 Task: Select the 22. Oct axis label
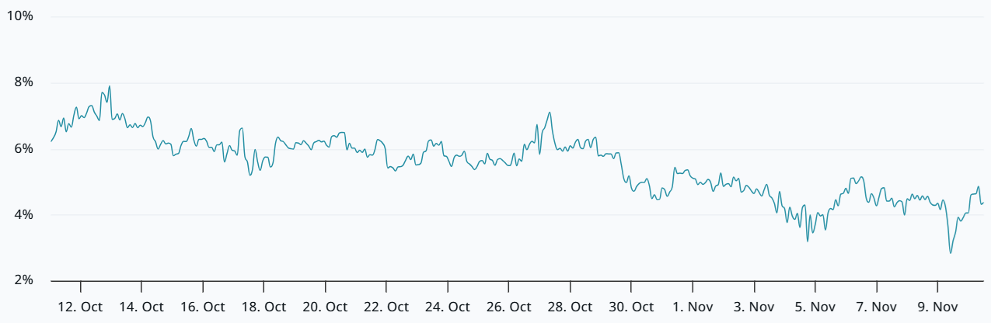click(386, 307)
